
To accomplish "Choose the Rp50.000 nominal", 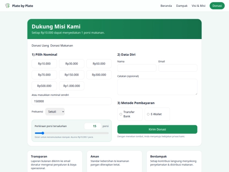I will [x=99, y=64].
